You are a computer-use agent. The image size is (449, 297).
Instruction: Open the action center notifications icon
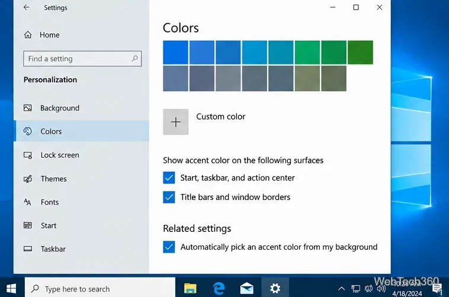tap(437, 288)
